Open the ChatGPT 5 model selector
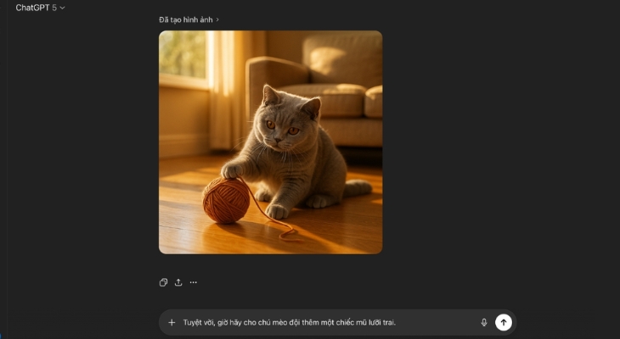The image size is (620, 339). 40,8
